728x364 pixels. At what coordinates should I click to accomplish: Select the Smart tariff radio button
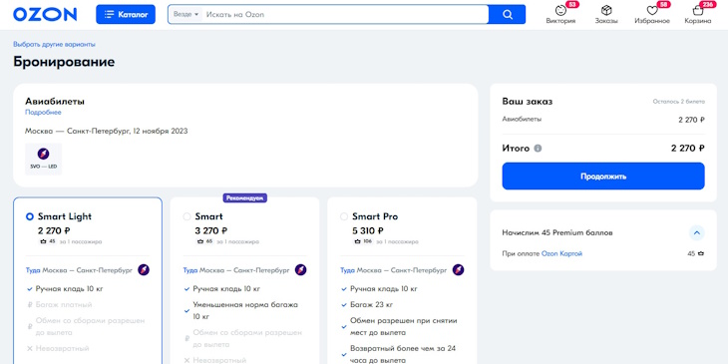point(187,216)
